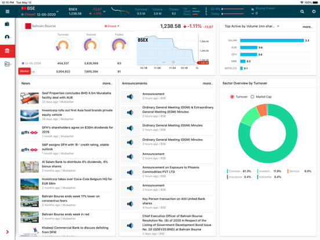Open Investcorp Asia food brands article

click(77, 112)
